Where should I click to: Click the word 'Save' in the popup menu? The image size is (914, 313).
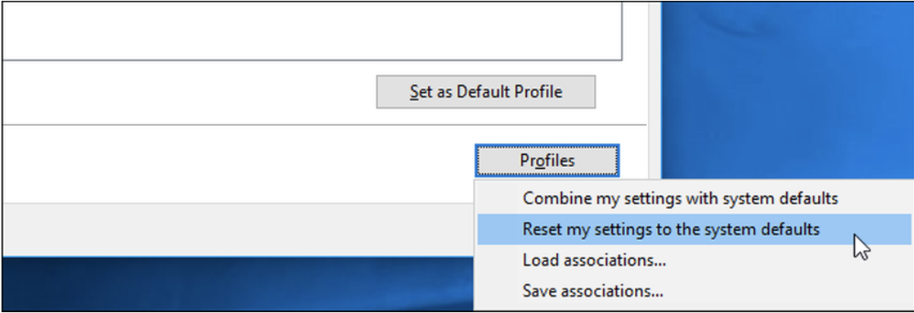pos(538,290)
